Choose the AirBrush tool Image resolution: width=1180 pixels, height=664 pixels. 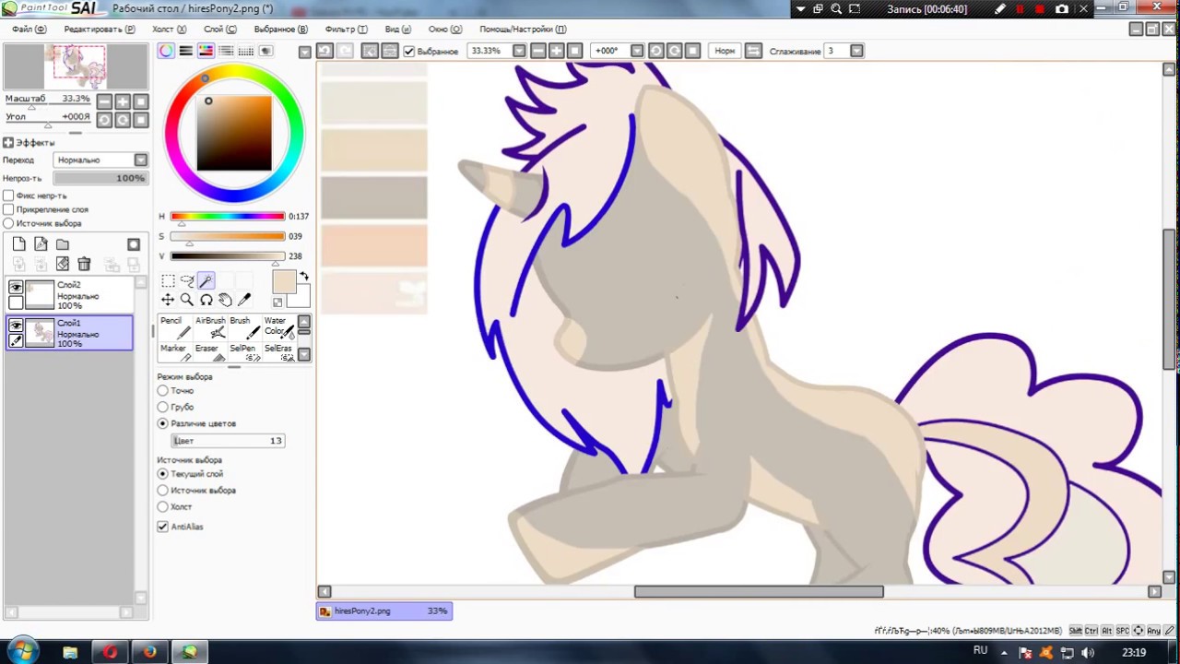(209, 326)
